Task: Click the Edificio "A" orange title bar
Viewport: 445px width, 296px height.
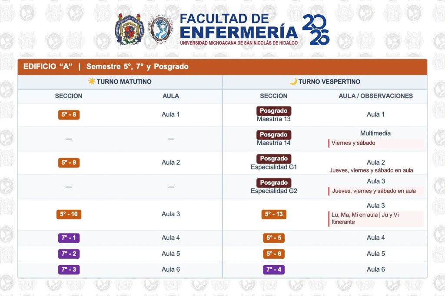Action: [x=222, y=67]
